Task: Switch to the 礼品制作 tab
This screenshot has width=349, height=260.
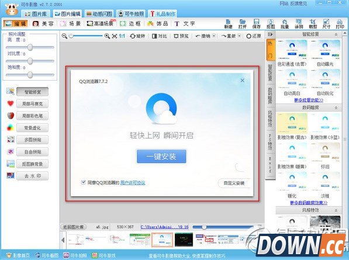Action: [x=163, y=14]
